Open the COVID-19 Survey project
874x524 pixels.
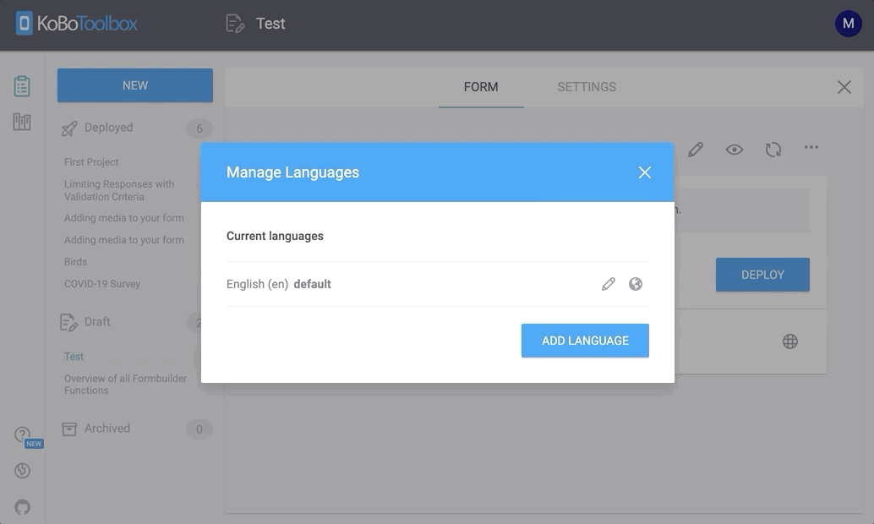click(x=102, y=284)
